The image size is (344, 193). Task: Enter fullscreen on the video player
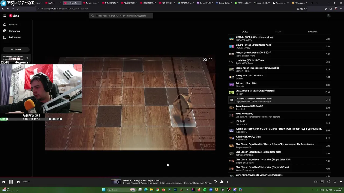(210, 60)
